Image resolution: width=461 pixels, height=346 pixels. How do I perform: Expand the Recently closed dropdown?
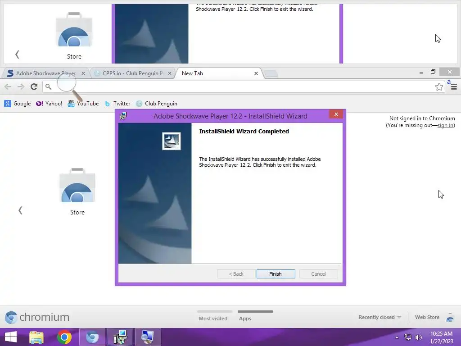click(x=380, y=317)
